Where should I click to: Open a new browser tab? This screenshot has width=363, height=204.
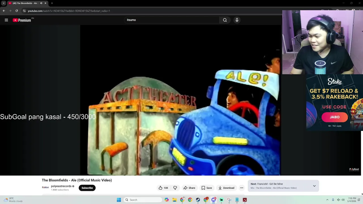coord(52,3)
